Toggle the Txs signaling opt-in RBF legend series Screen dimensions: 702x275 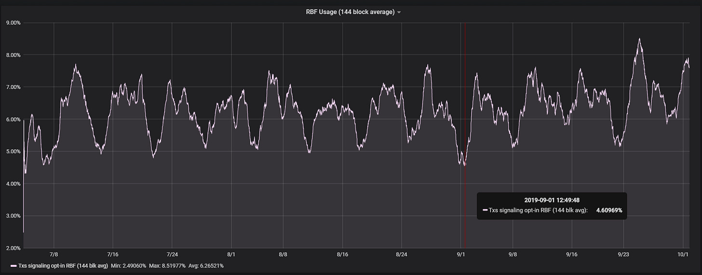click(x=63, y=266)
